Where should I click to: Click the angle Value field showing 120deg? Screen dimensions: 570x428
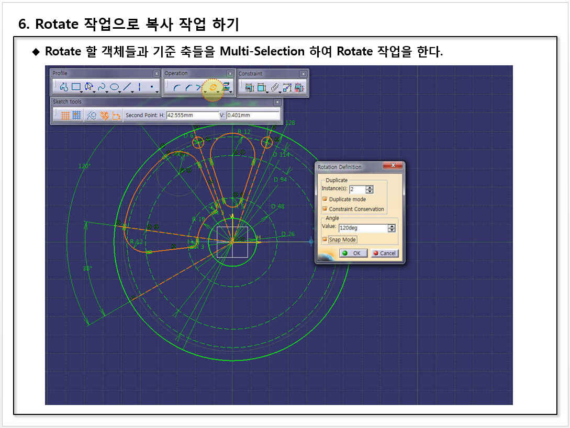362,228
